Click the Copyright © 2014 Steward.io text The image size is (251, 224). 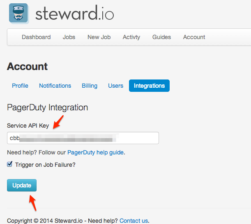point(45,221)
